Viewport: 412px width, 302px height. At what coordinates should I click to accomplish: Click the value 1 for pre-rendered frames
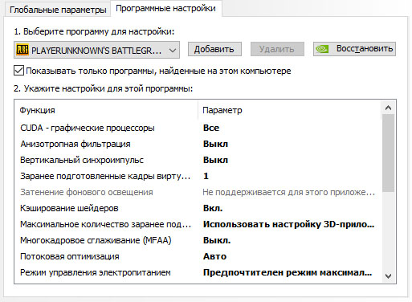206,176
